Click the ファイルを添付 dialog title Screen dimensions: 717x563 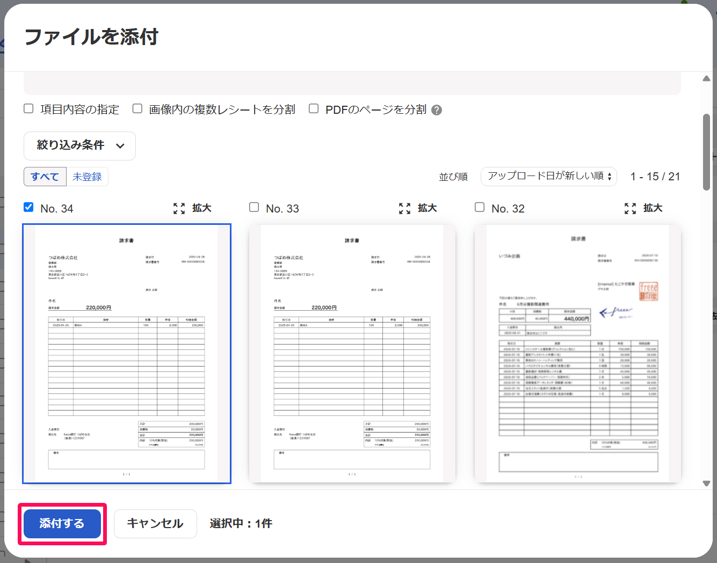coord(91,37)
